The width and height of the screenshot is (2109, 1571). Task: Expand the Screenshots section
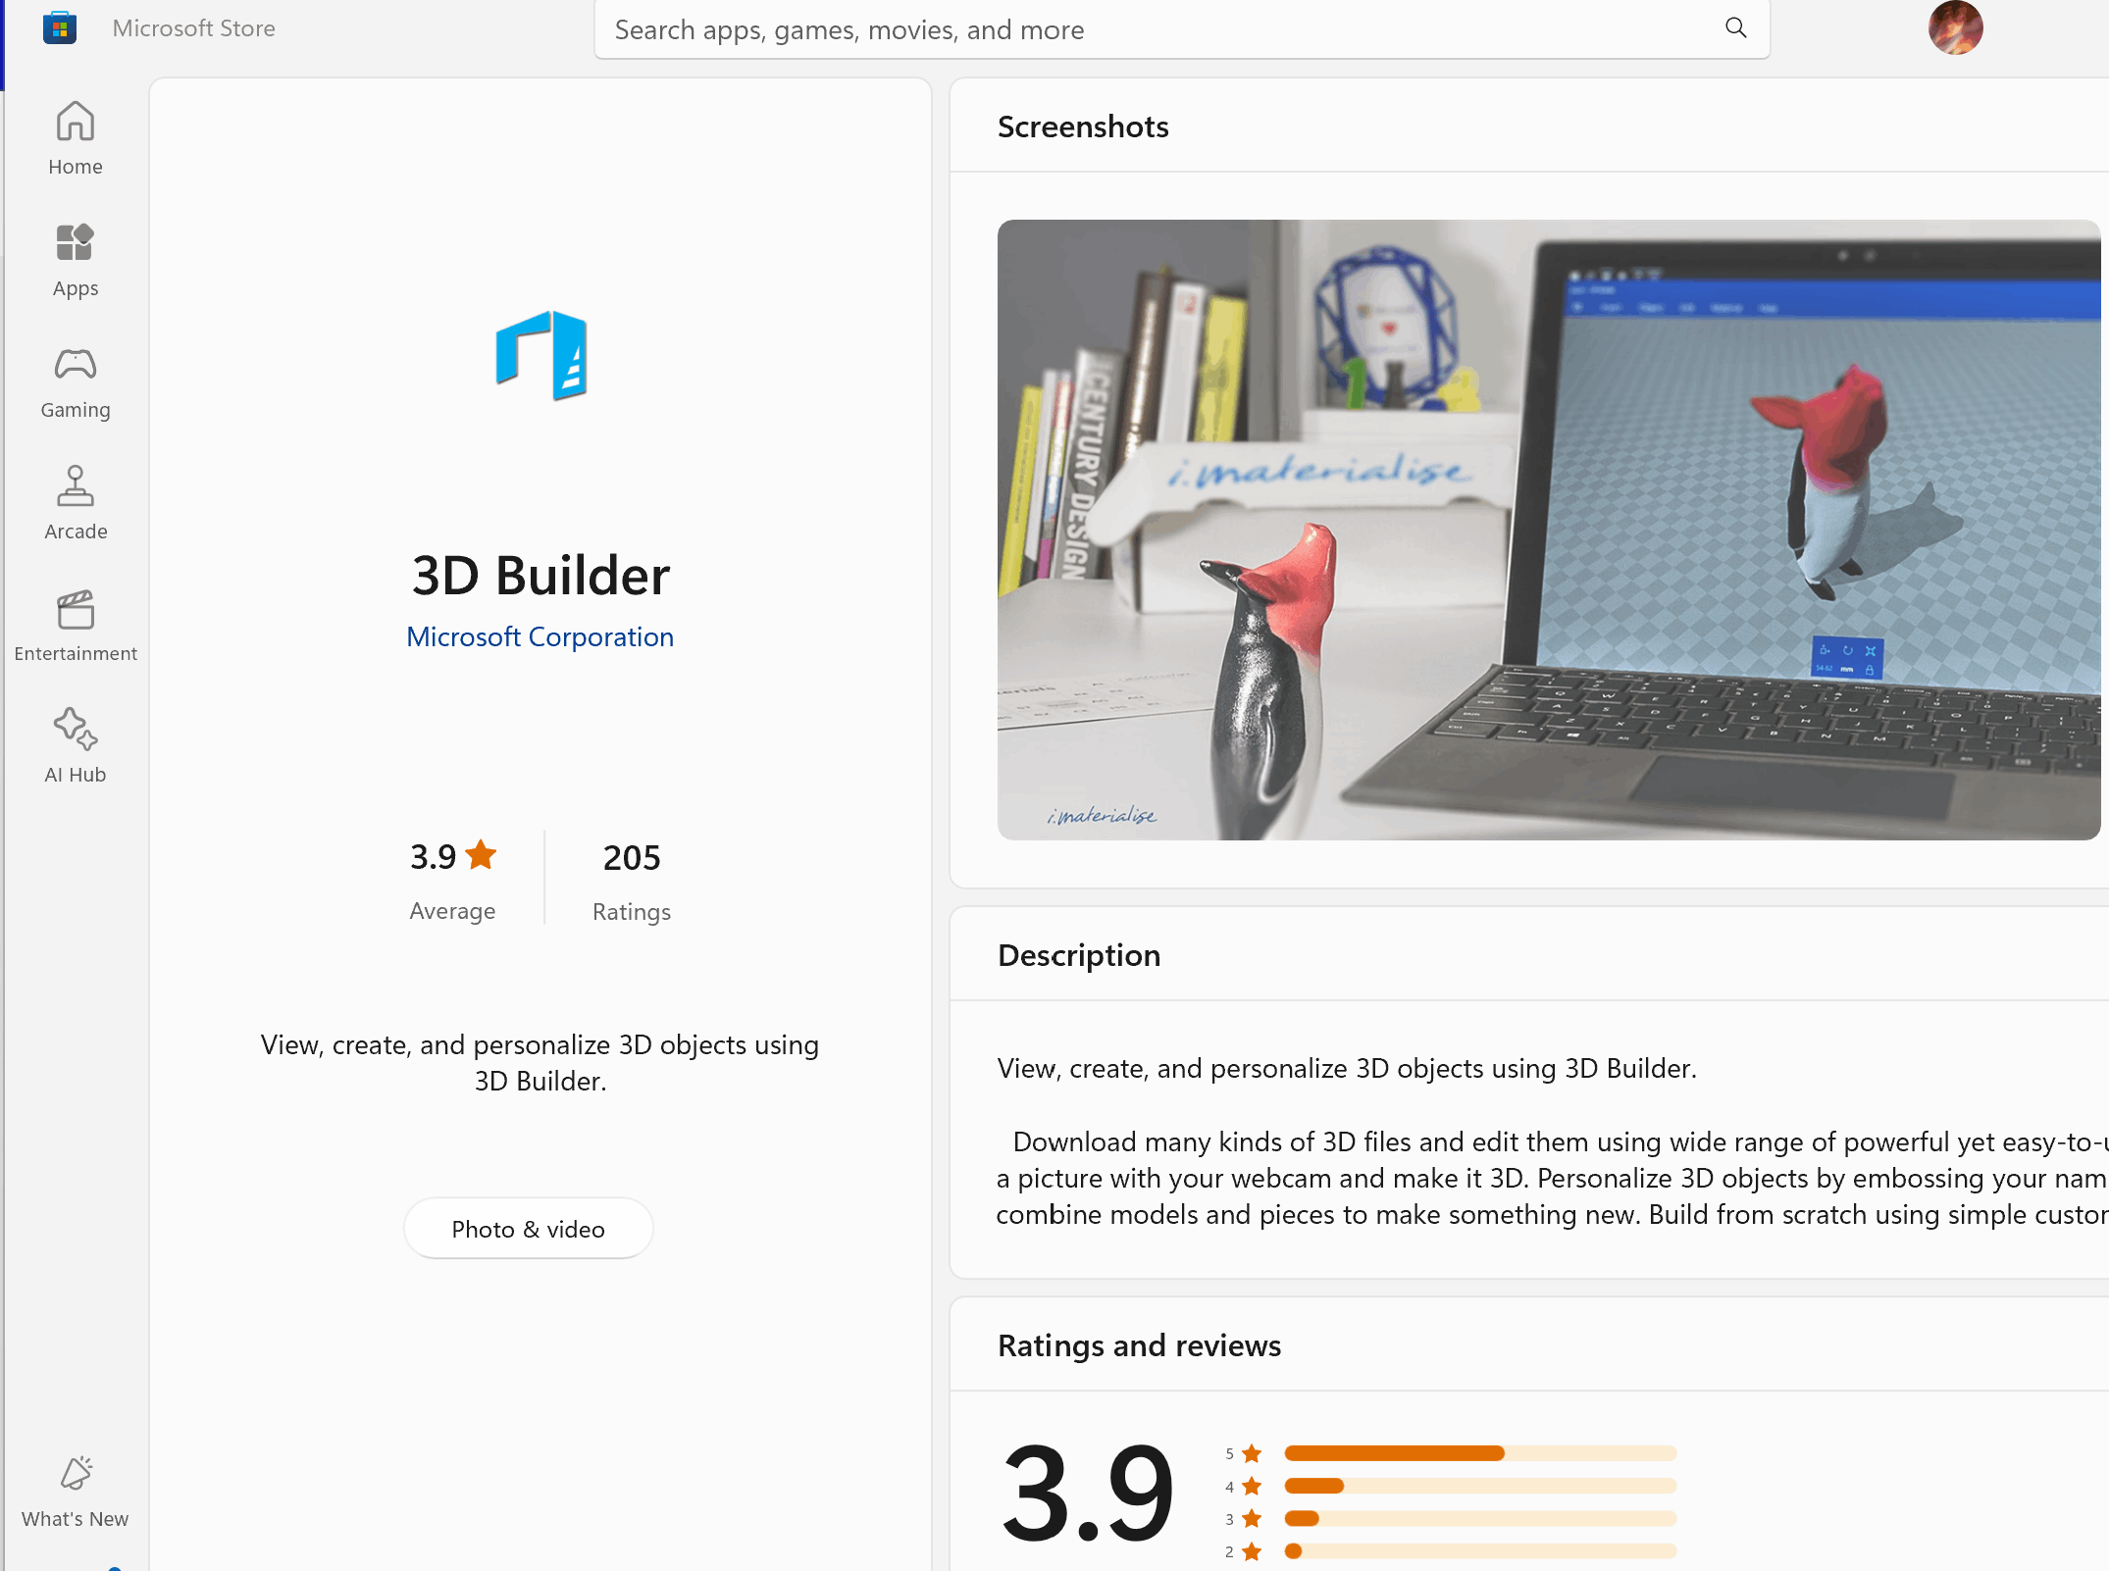1084,127
